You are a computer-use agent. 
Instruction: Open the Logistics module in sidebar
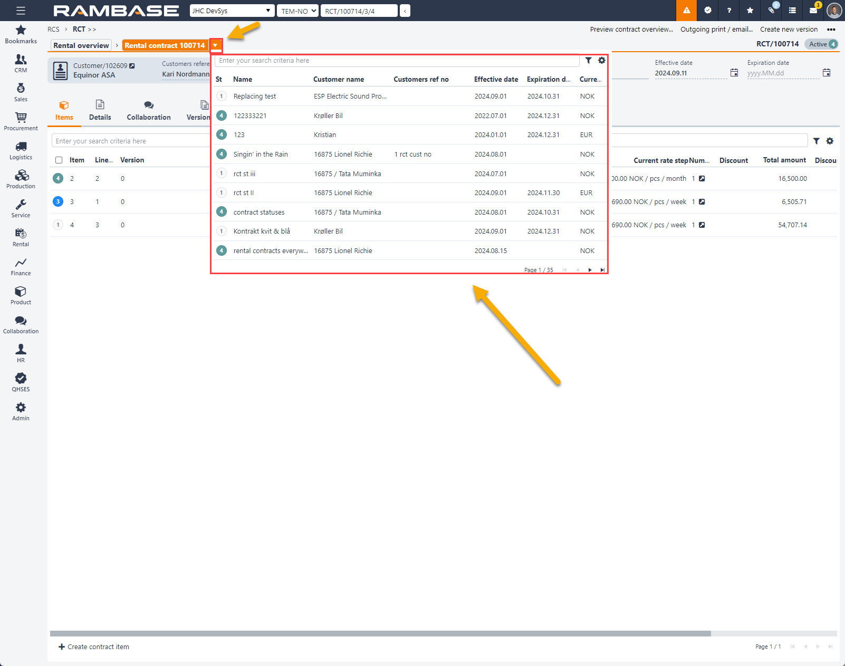click(x=21, y=150)
